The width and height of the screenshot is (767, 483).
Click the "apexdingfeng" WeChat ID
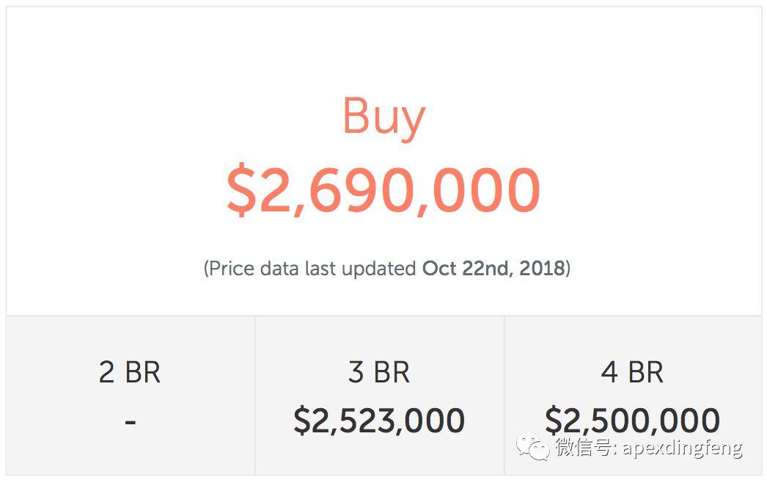click(x=683, y=447)
